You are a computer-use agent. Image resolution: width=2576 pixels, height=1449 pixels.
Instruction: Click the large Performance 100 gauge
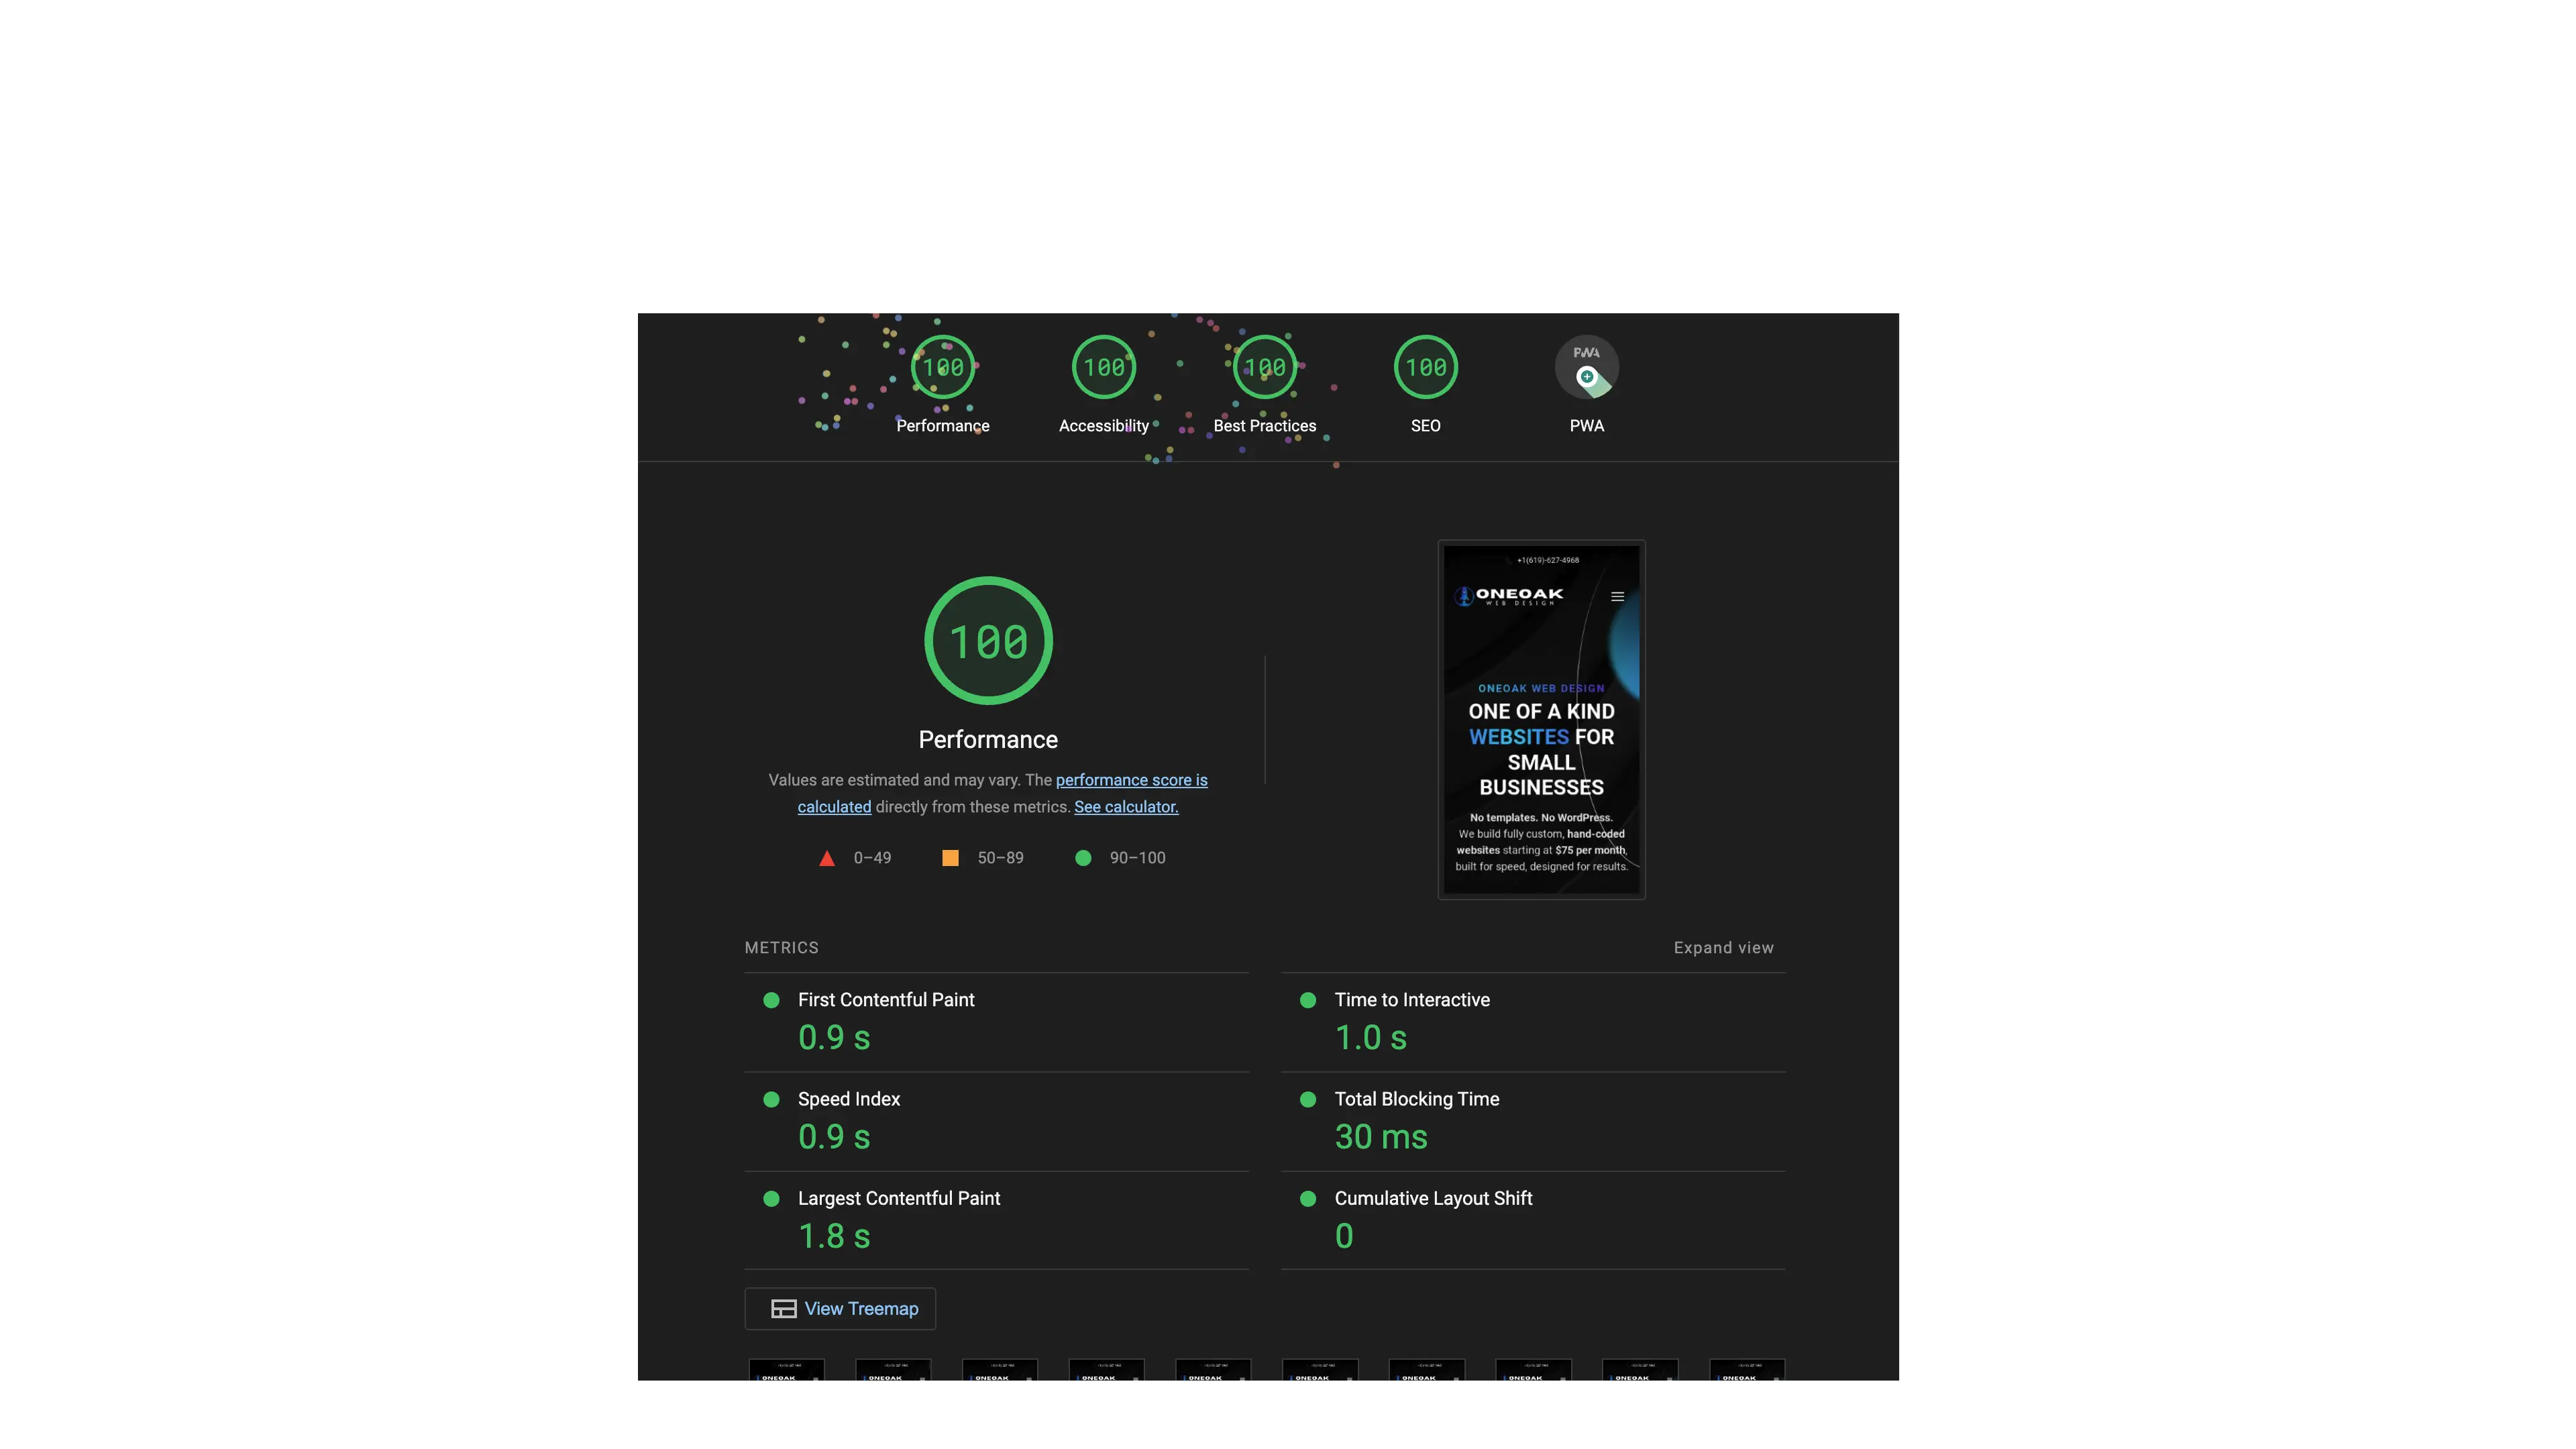click(988, 641)
